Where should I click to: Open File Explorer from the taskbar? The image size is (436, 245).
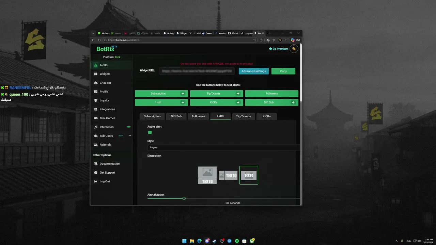tap(192, 241)
